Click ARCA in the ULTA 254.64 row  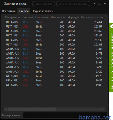(72, 22)
